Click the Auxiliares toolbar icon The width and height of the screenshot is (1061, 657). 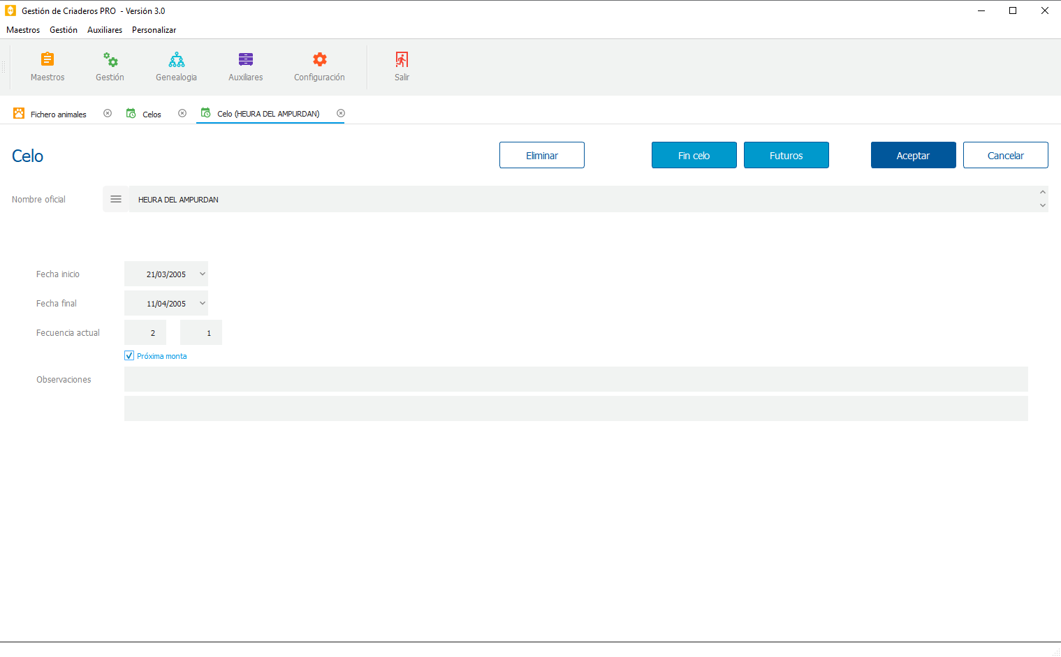pyautogui.click(x=245, y=66)
